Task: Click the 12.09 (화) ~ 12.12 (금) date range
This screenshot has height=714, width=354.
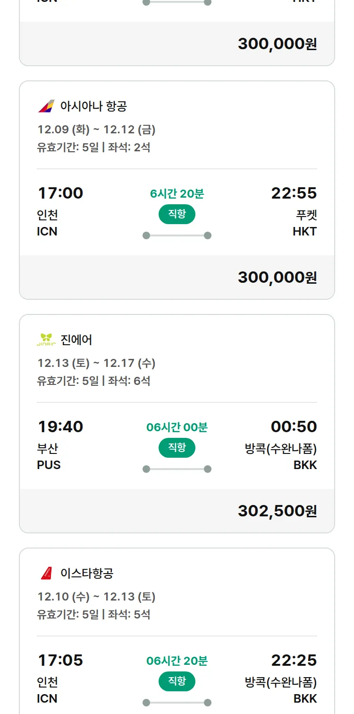Action: [96, 130]
